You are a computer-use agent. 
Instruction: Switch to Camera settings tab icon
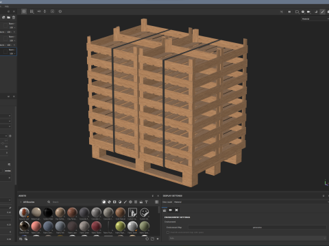pyautogui.click(x=171, y=210)
